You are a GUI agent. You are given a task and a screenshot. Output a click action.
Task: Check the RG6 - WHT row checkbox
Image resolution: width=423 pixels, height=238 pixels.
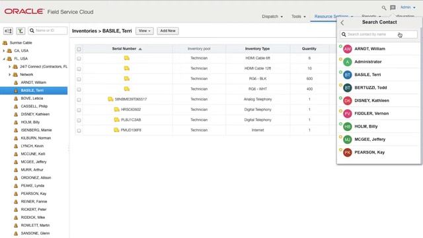[79, 89]
